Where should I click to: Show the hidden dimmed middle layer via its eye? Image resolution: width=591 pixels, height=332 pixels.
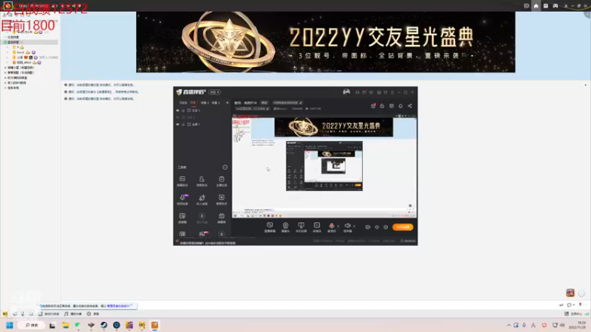click(177, 117)
